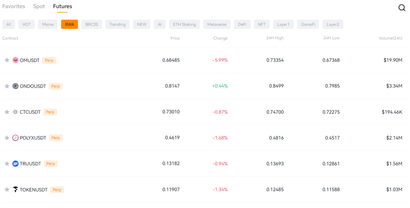
Task: Filter by the DeFi category
Action: tap(242, 24)
